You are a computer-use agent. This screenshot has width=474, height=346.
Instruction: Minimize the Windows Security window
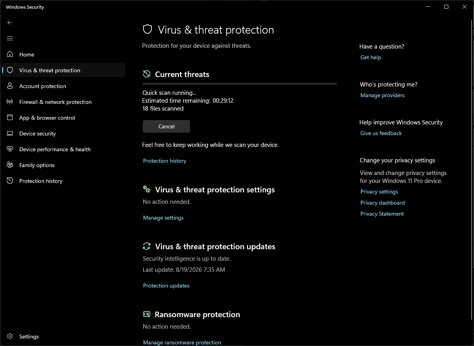click(x=428, y=7)
